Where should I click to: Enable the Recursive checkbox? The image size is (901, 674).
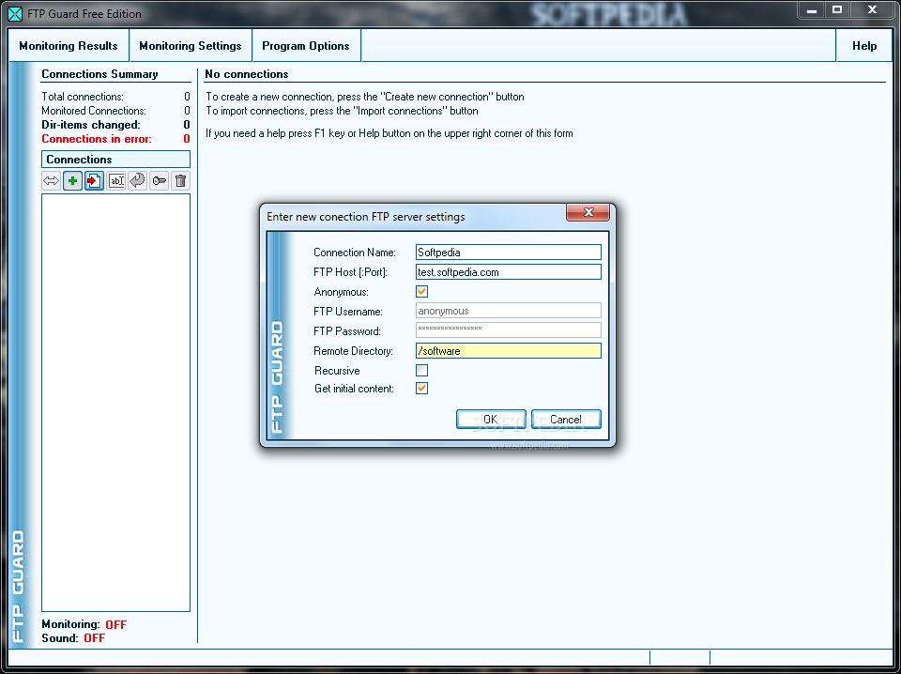[x=421, y=371]
